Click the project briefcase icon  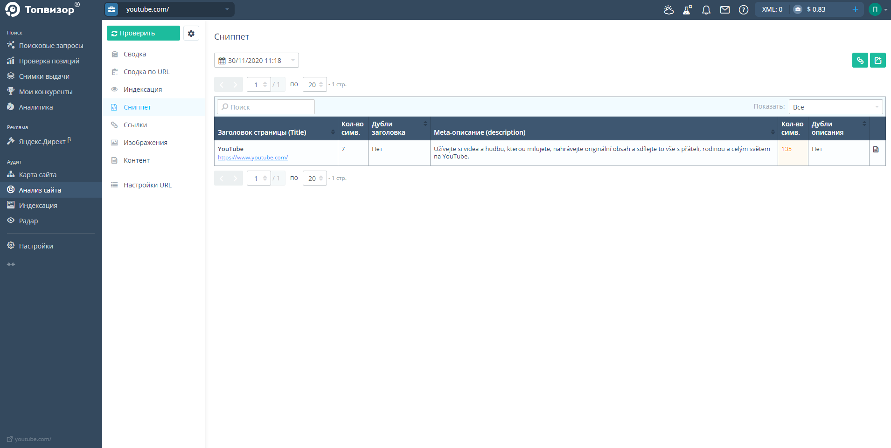(x=111, y=9)
